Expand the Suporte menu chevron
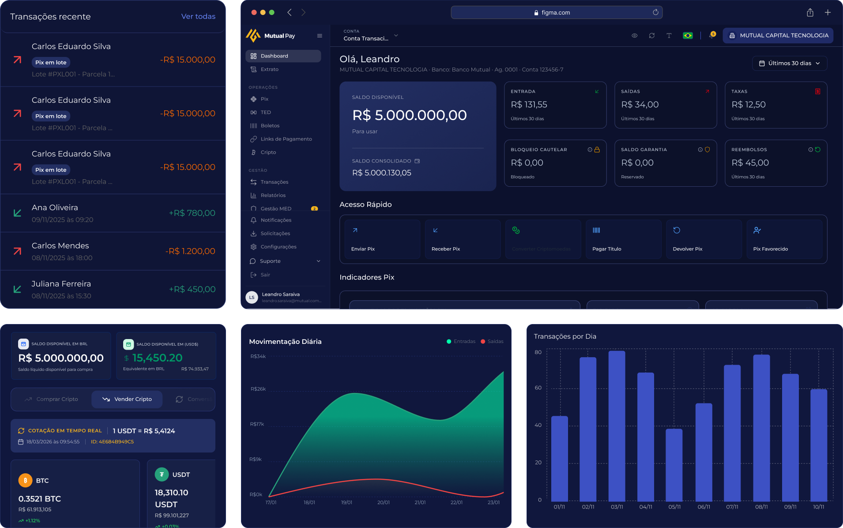843x528 pixels. coord(319,261)
